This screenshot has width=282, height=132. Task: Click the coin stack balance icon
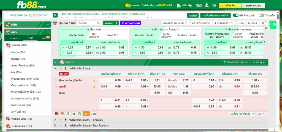178,5
